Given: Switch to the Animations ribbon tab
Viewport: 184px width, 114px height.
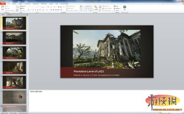Looking at the screenshot, I should pyautogui.click(x=36, y=4).
